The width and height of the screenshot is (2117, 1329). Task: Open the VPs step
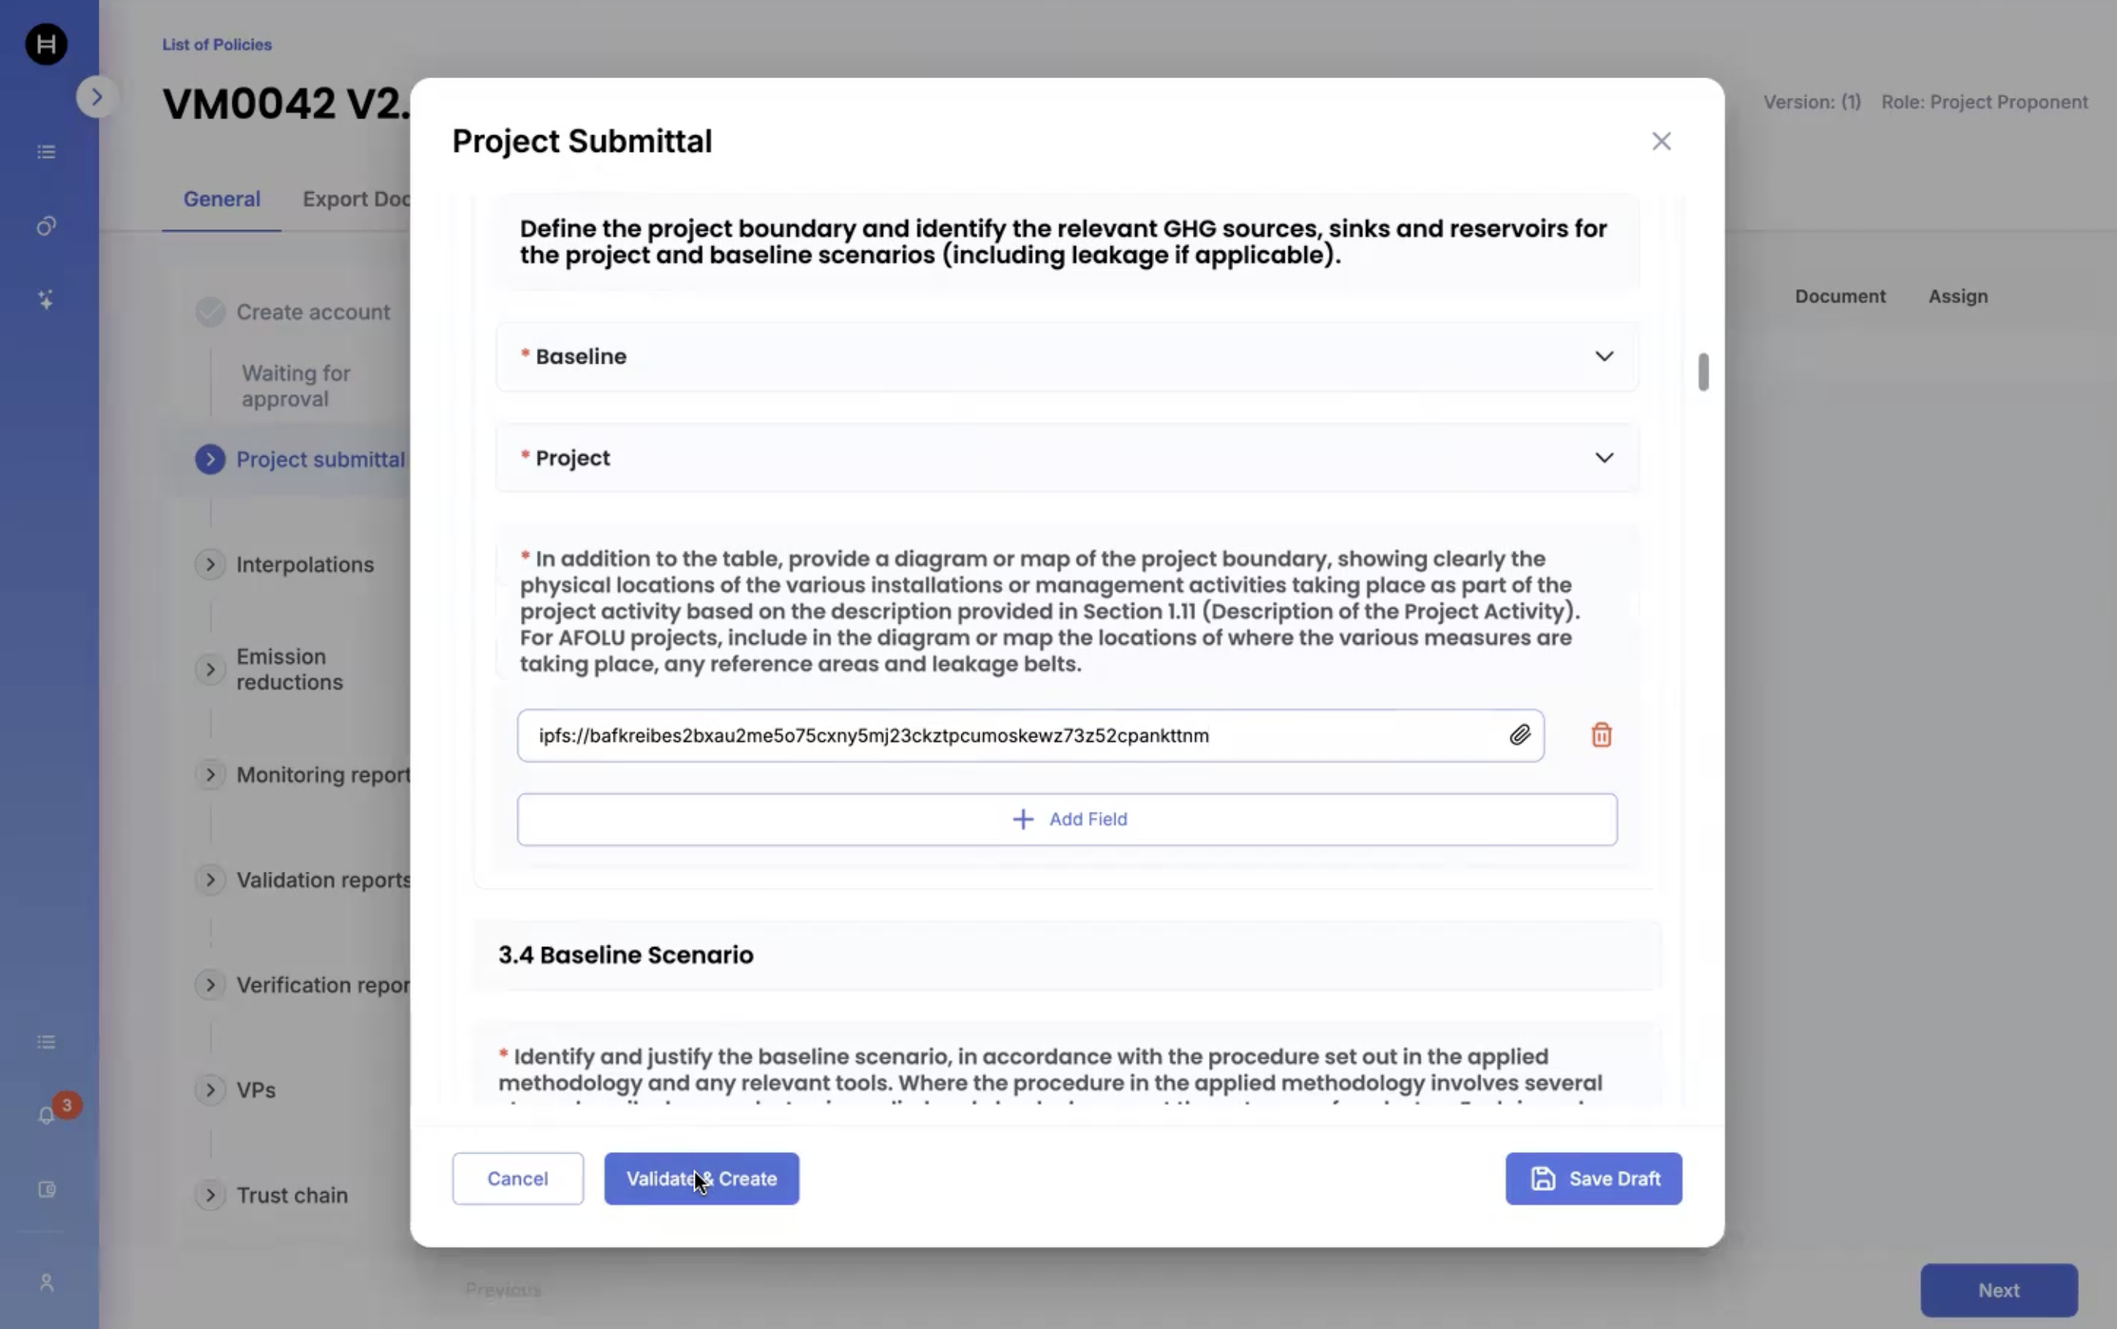[210, 1090]
